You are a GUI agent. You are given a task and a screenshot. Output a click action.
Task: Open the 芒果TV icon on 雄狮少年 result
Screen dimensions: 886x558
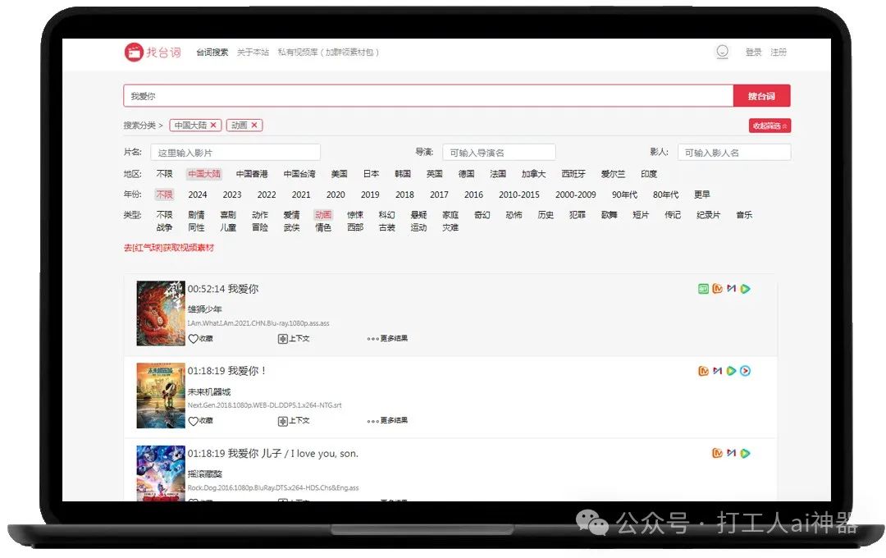(719, 288)
